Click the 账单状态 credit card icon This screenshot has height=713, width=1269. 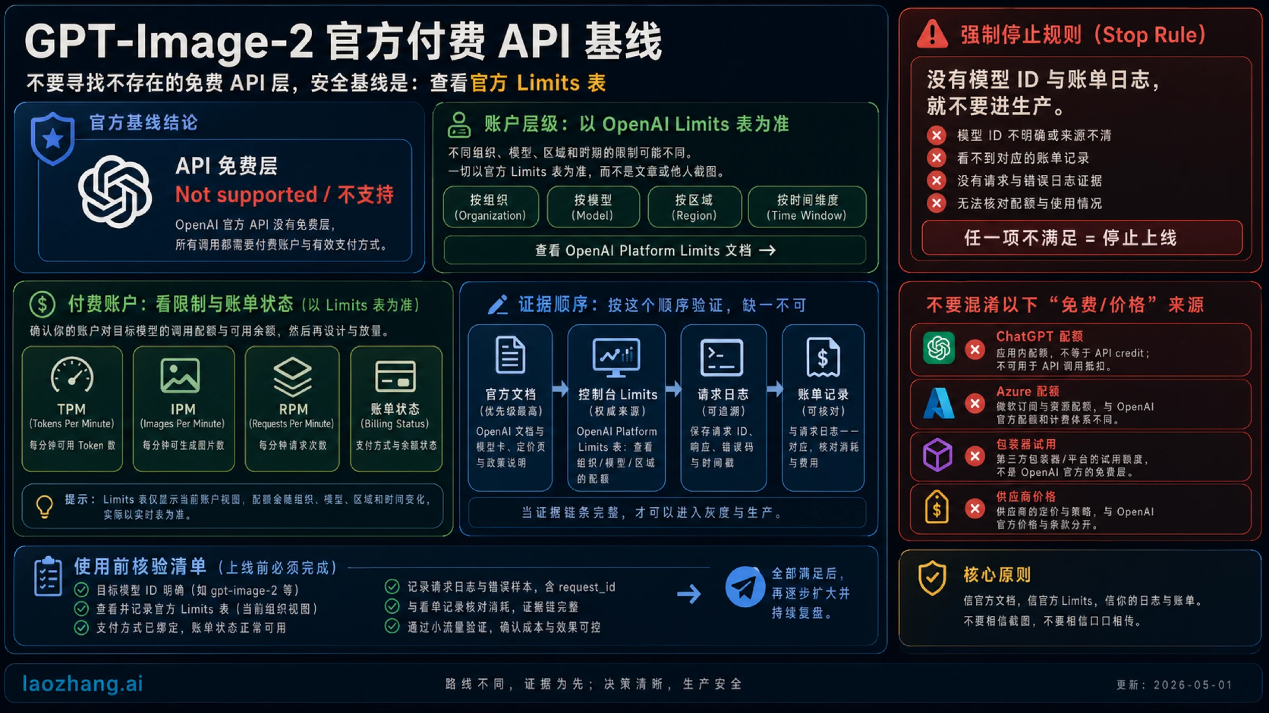point(396,376)
